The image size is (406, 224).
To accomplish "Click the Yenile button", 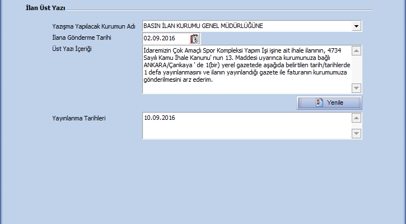I will point(329,102).
